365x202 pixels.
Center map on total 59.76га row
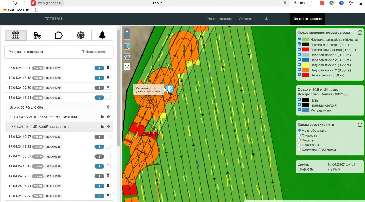[108, 107]
